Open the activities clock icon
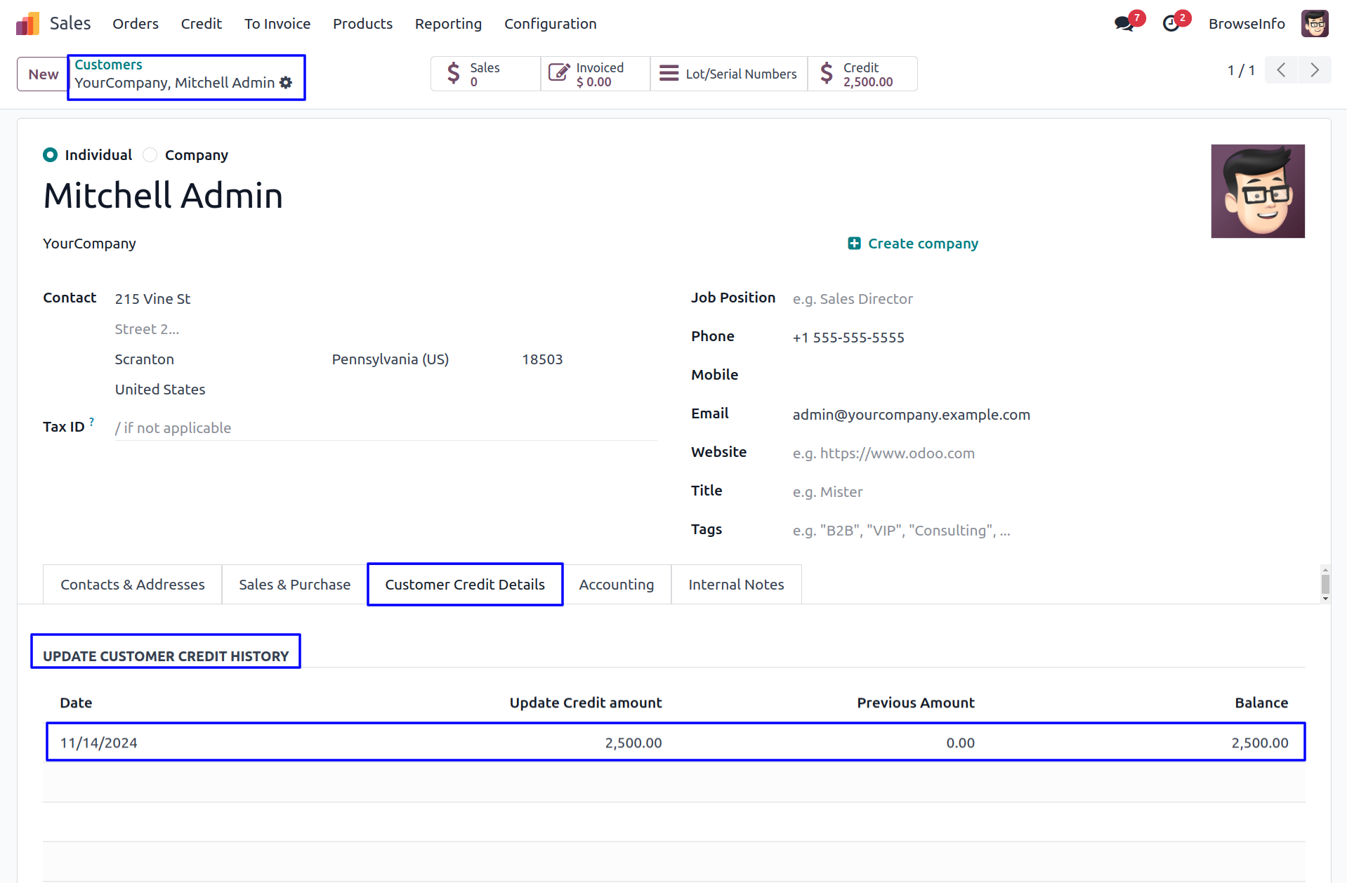1347x883 pixels. coord(1171,24)
